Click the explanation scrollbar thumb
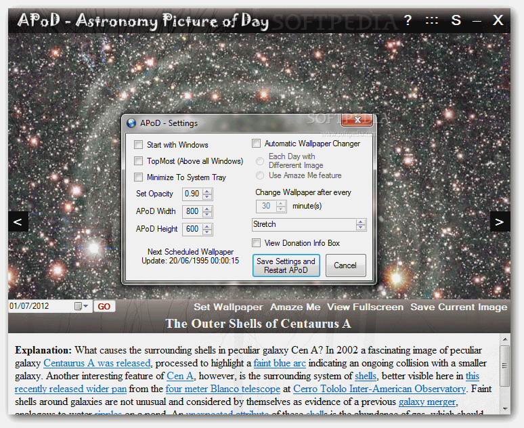 [x=505, y=366]
